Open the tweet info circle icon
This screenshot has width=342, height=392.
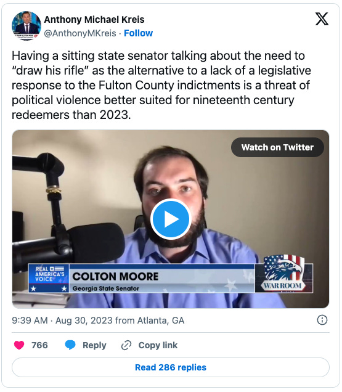click(322, 320)
